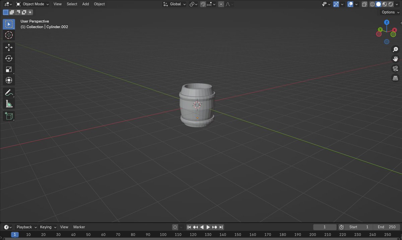
Task: Switch to Solid viewport shading
Action: (x=378, y=4)
